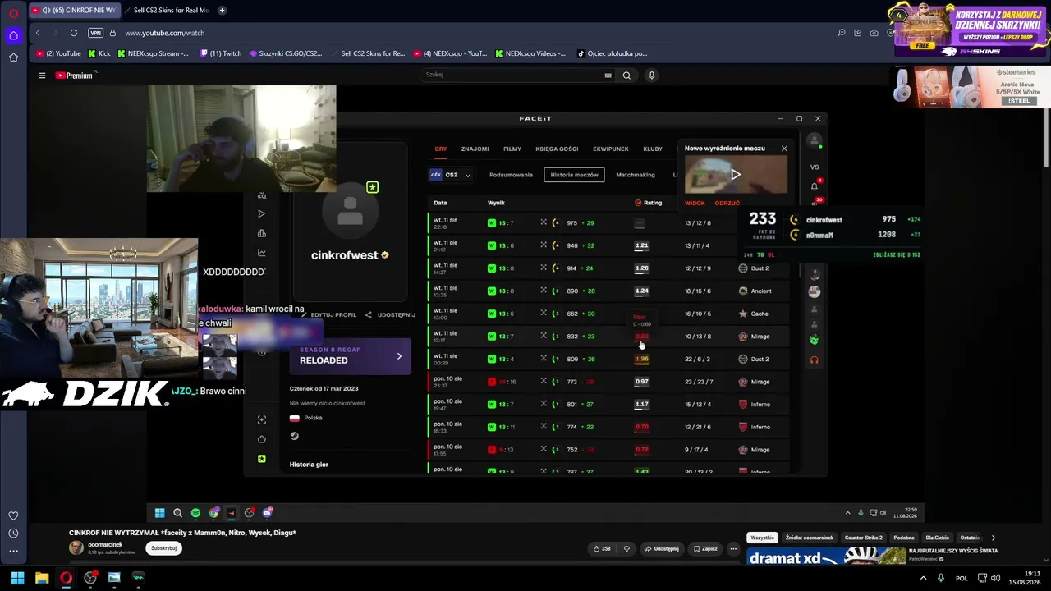Click Zapisz to save the video

[705, 548]
